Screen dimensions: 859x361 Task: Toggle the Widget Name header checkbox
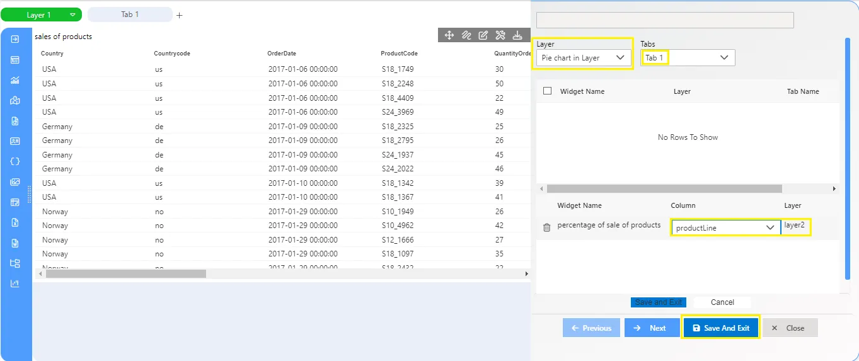coord(547,91)
